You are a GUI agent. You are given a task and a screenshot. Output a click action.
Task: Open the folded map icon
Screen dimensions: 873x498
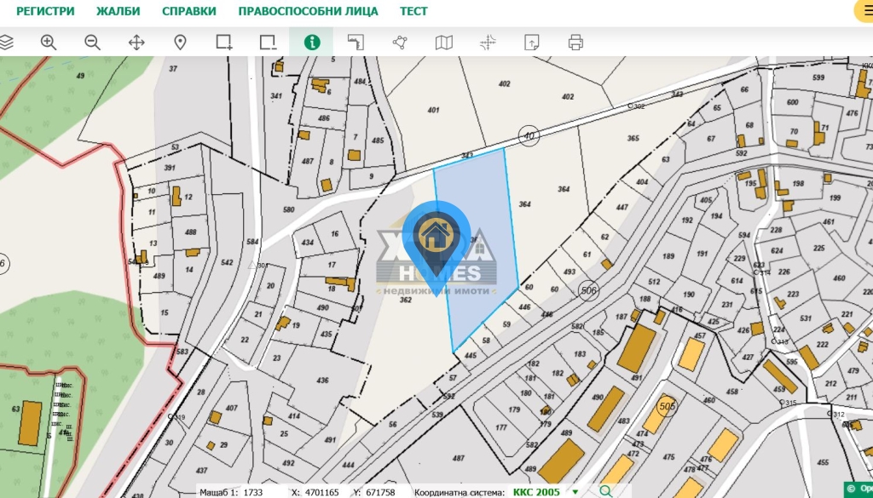[443, 43]
